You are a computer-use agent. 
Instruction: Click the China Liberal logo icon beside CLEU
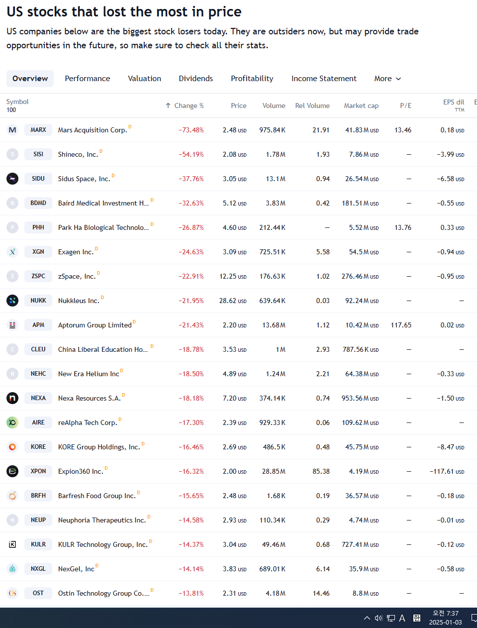pos(12,349)
